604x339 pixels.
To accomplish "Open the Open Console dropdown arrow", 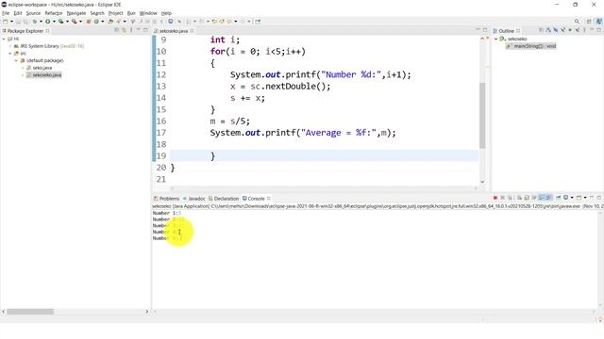I will (585, 198).
